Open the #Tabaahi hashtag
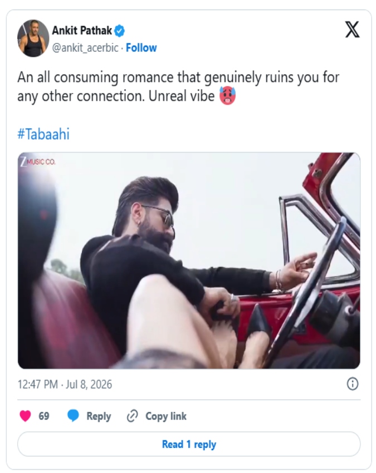376x473 pixels. (x=43, y=134)
